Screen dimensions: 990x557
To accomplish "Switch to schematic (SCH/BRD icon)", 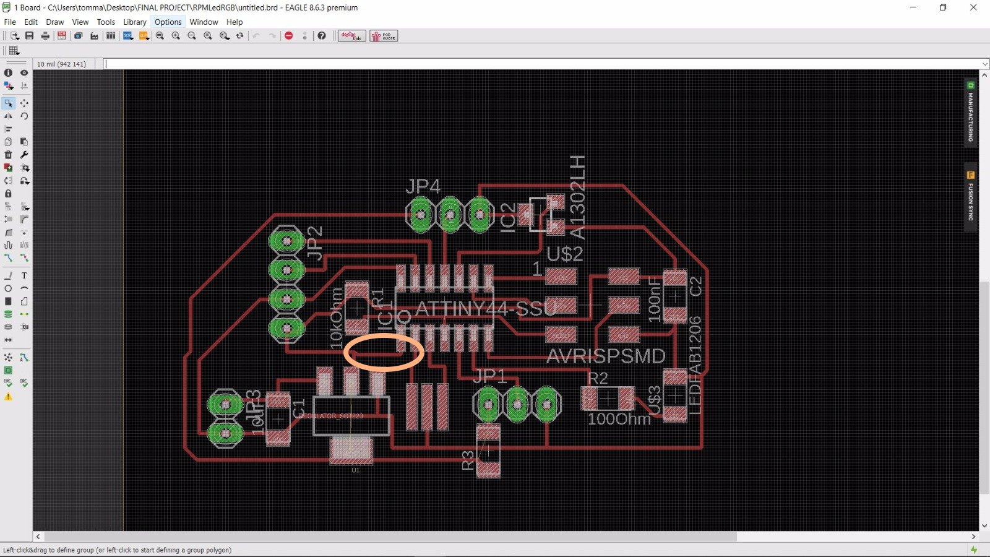I will pyautogui.click(x=62, y=36).
